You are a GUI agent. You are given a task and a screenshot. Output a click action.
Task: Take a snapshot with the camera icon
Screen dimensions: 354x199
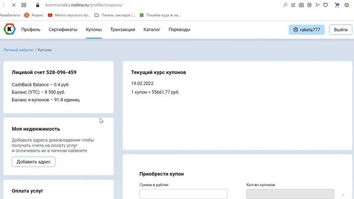point(301,5)
